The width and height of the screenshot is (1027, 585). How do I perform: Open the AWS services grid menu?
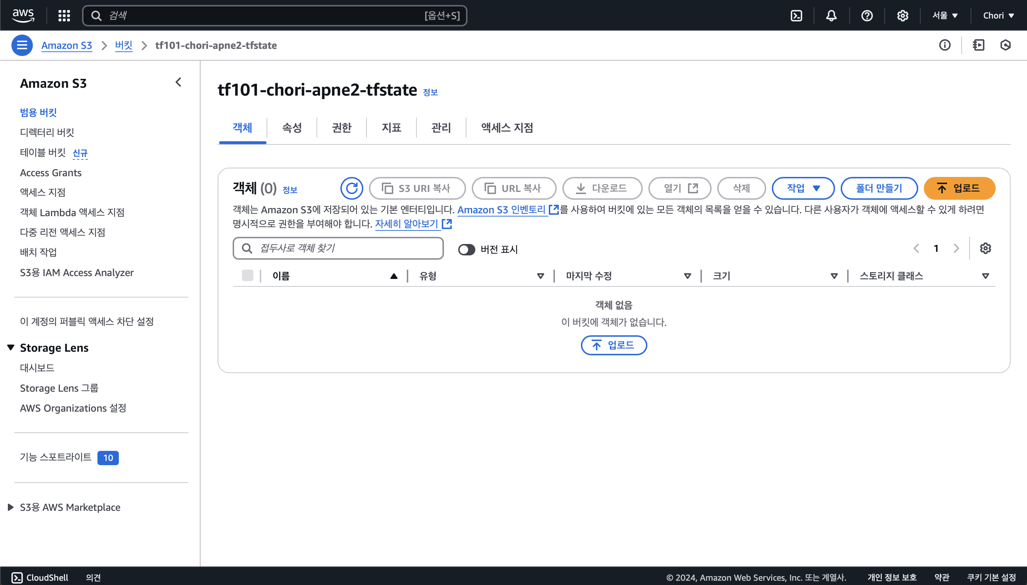(x=64, y=16)
